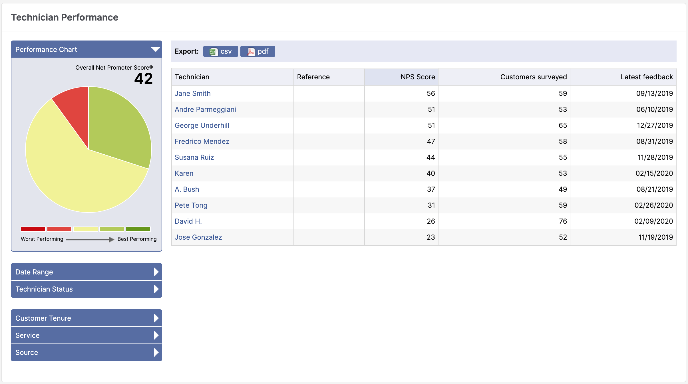
Task: Click Susana Ruiz's NPS score 44
Action: coord(431,157)
